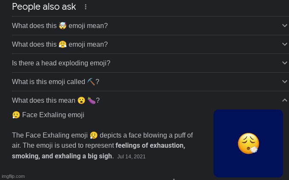The image size is (289, 180).
Task: Click the steam-nose face emoji in second question
Action: point(63,45)
